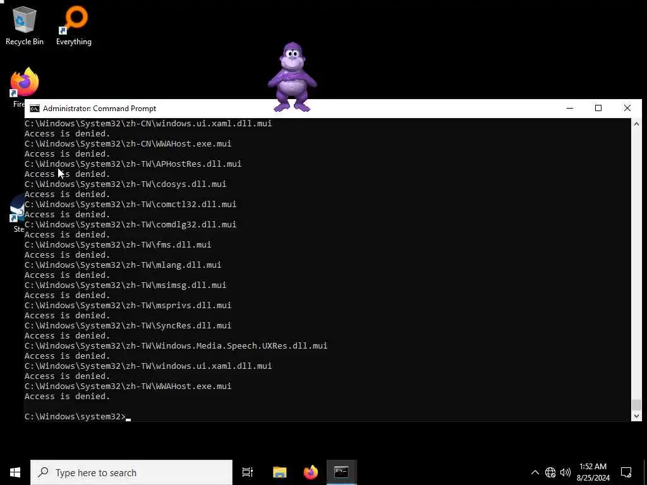Select the Command Prompt taskbar button
The image size is (647, 485).
(x=342, y=472)
